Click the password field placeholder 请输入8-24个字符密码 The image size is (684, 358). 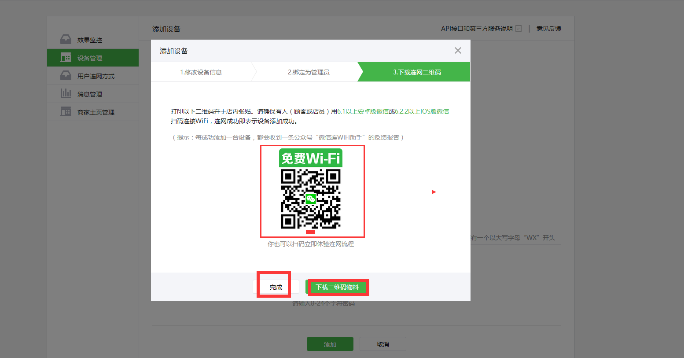(x=324, y=304)
